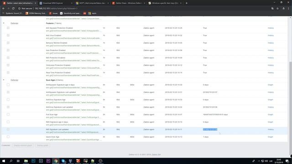Open Graph for Full Scan Age
The height and width of the screenshot is (164, 292).
pyautogui.click(x=271, y=114)
